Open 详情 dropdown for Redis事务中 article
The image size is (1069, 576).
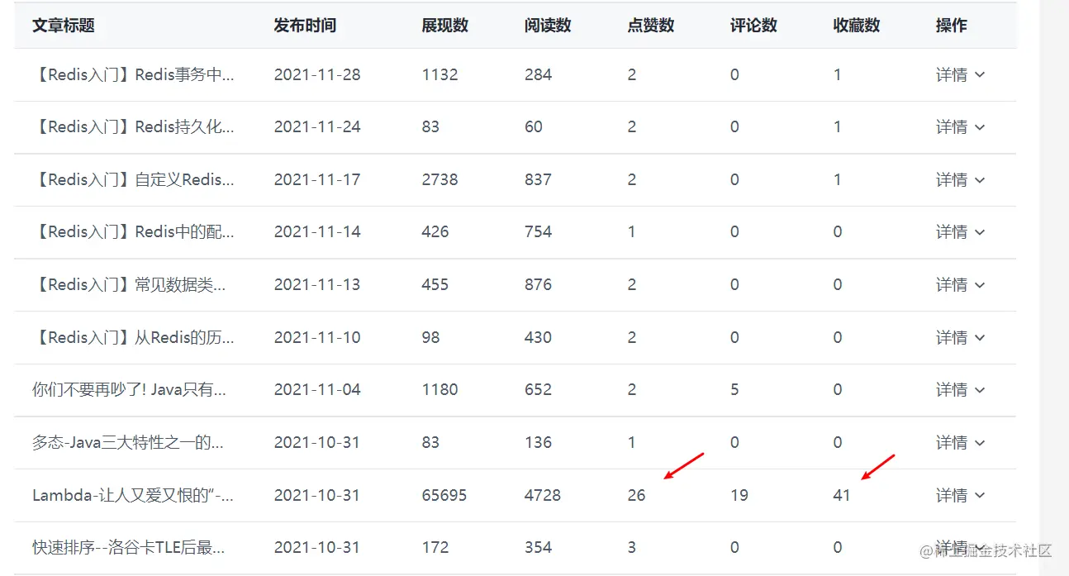click(x=960, y=74)
